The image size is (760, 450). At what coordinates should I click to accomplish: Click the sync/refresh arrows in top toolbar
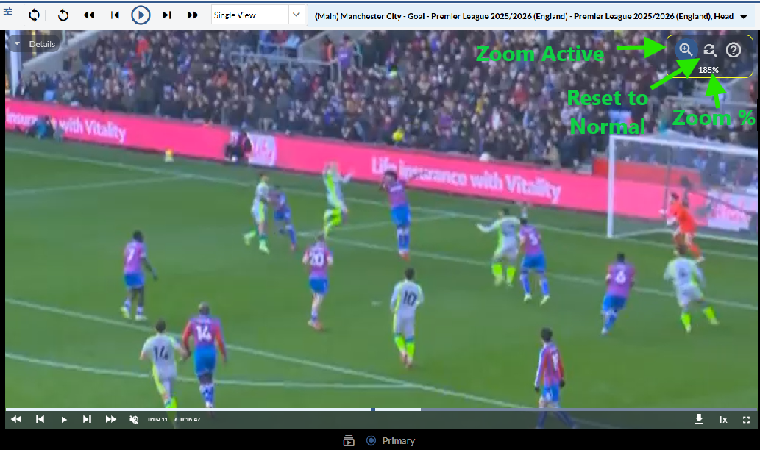click(x=34, y=15)
